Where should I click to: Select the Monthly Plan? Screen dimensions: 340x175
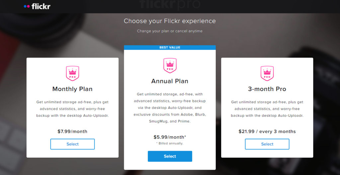(72, 144)
